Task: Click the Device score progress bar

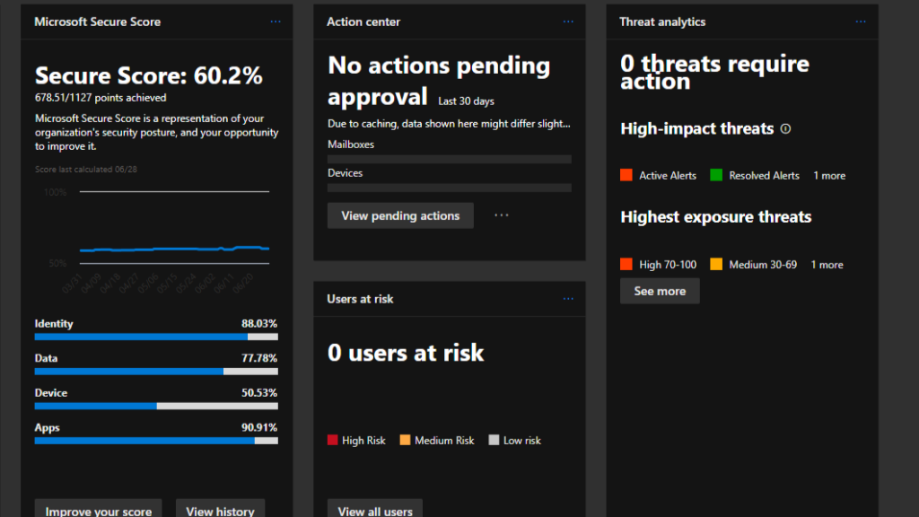Action: (156, 407)
